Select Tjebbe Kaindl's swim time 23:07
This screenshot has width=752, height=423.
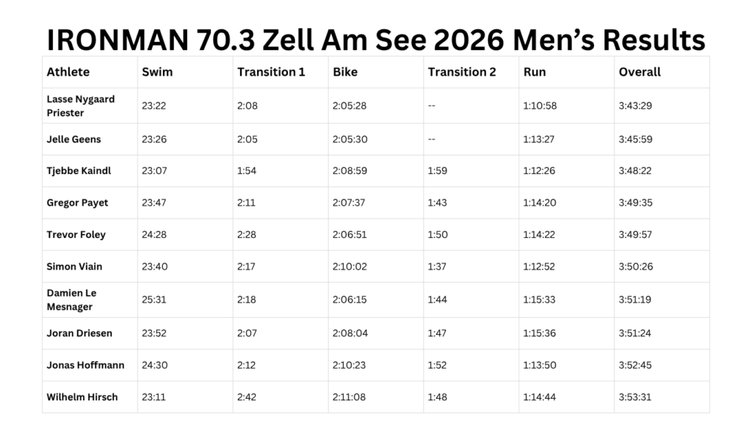154,170
